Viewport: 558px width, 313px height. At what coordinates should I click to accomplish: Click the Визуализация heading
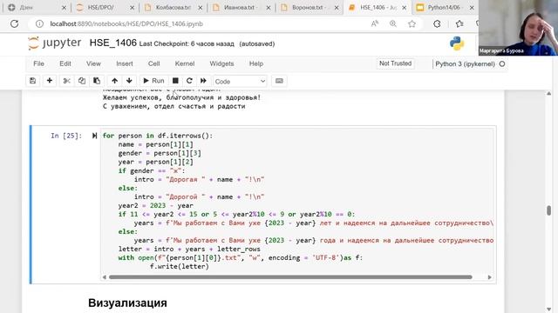click(127, 303)
